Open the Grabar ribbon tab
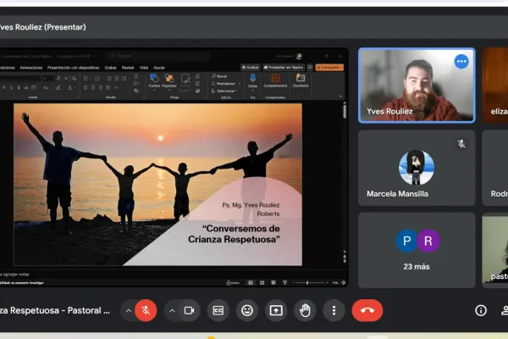 coord(110,68)
